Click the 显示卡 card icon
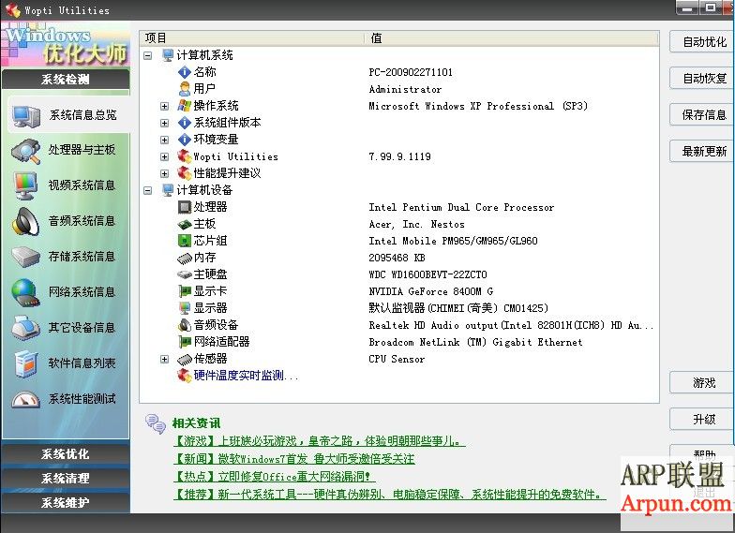735x533 pixels. pyautogui.click(x=185, y=291)
